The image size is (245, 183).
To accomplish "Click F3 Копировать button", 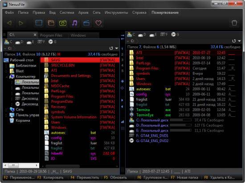I will pos(50,178).
